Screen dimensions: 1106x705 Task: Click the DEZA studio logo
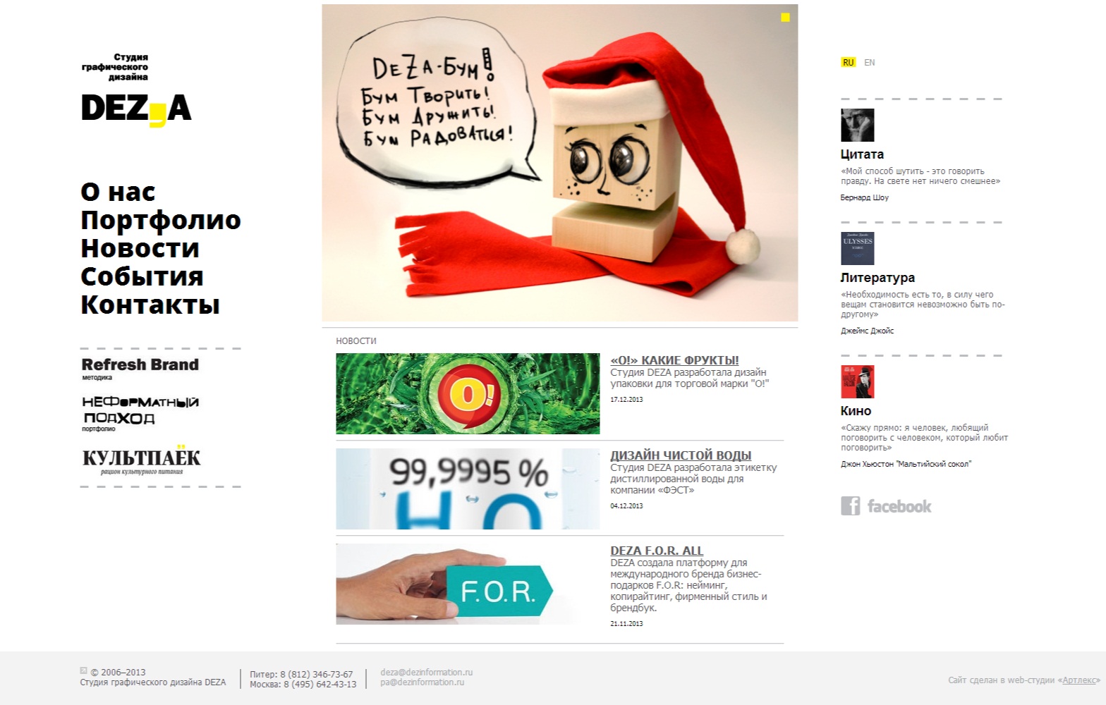(136, 90)
